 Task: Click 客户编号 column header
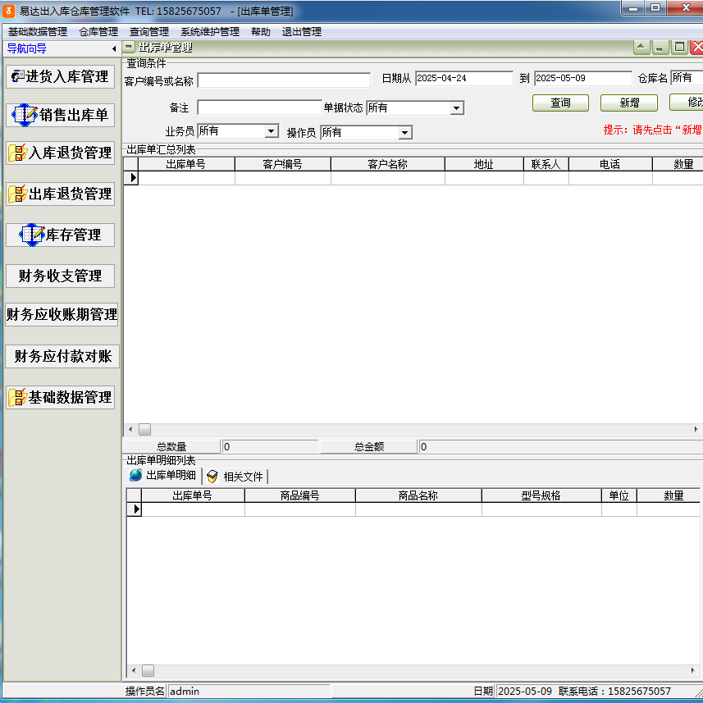(x=282, y=164)
